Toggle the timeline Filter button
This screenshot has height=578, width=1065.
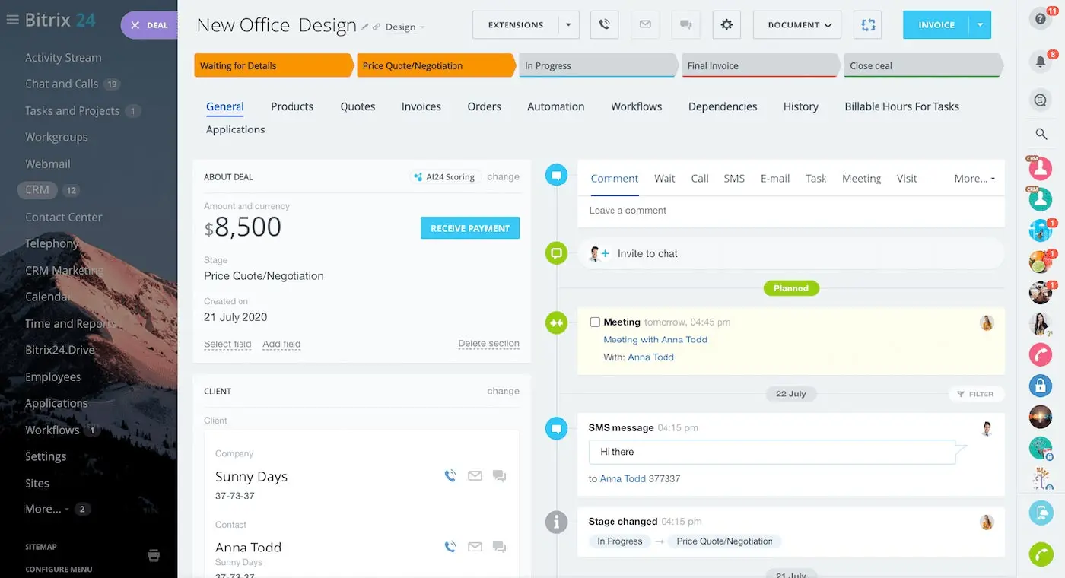[x=976, y=394]
